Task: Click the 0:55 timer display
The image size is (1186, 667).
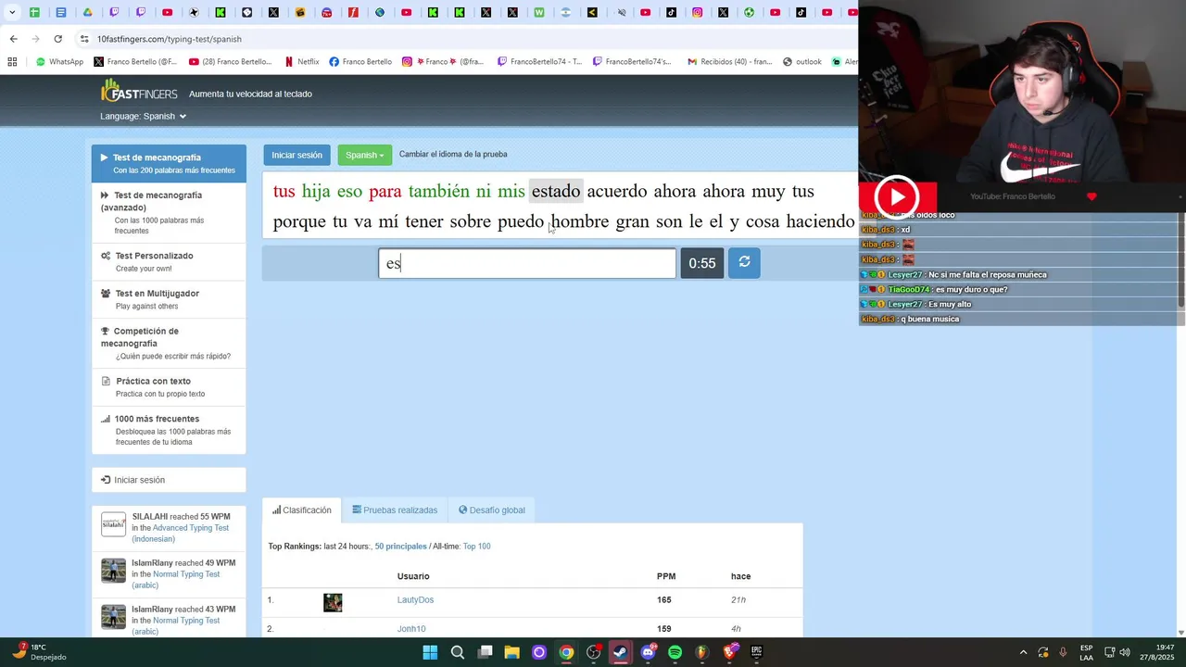Action: click(x=701, y=263)
